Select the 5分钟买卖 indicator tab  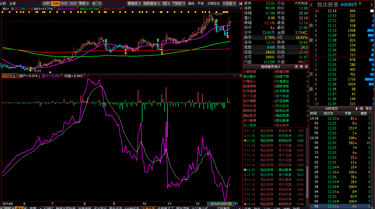[x=132, y=208]
